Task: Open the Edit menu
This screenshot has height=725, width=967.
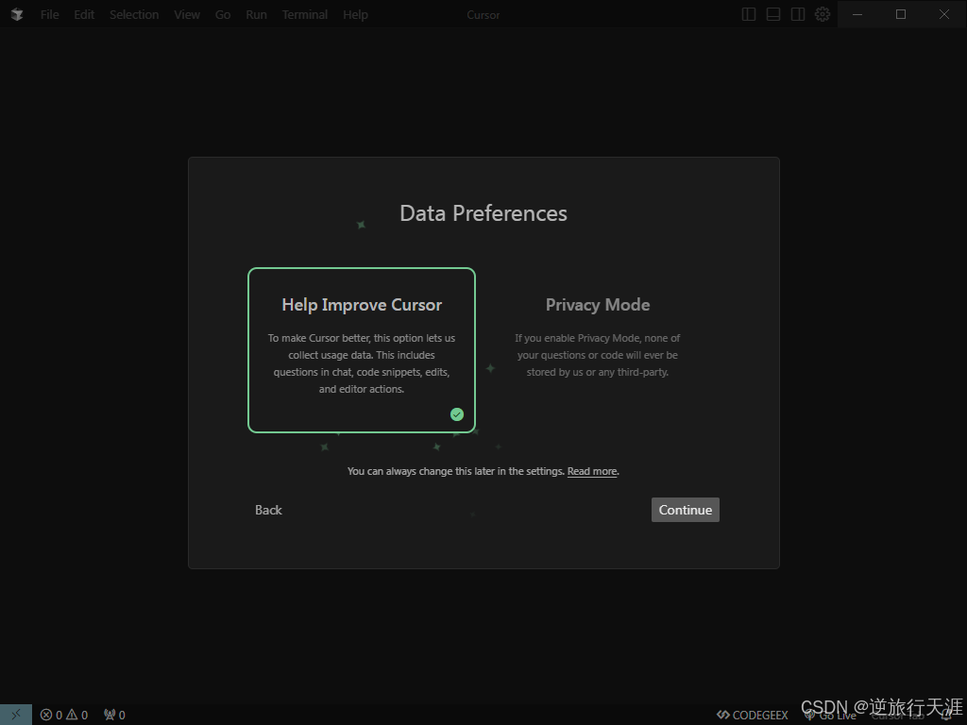Action: tap(84, 14)
